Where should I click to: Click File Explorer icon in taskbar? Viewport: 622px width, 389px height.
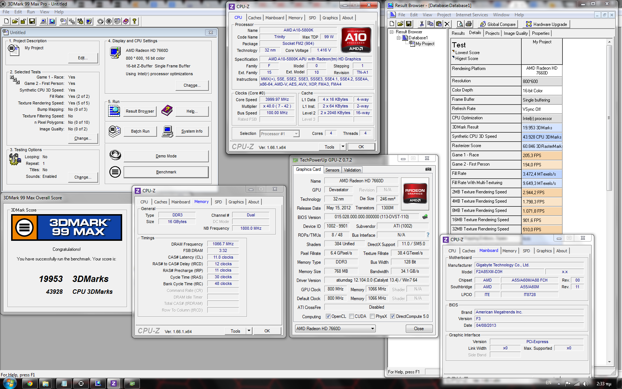click(x=46, y=383)
